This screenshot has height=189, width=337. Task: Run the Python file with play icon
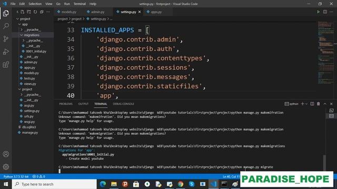(318, 12)
